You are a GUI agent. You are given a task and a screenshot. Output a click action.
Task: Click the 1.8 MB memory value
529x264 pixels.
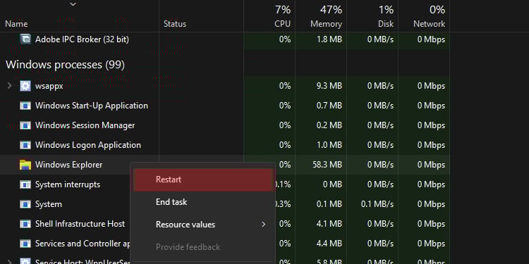point(329,39)
